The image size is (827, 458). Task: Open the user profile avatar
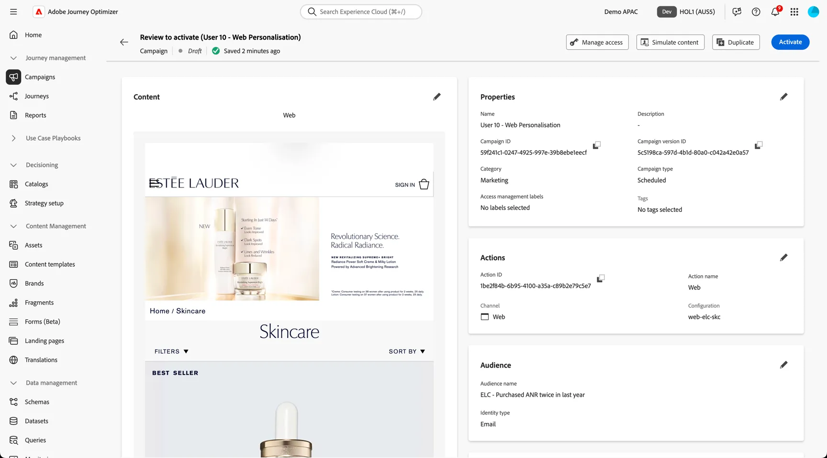[814, 11]
